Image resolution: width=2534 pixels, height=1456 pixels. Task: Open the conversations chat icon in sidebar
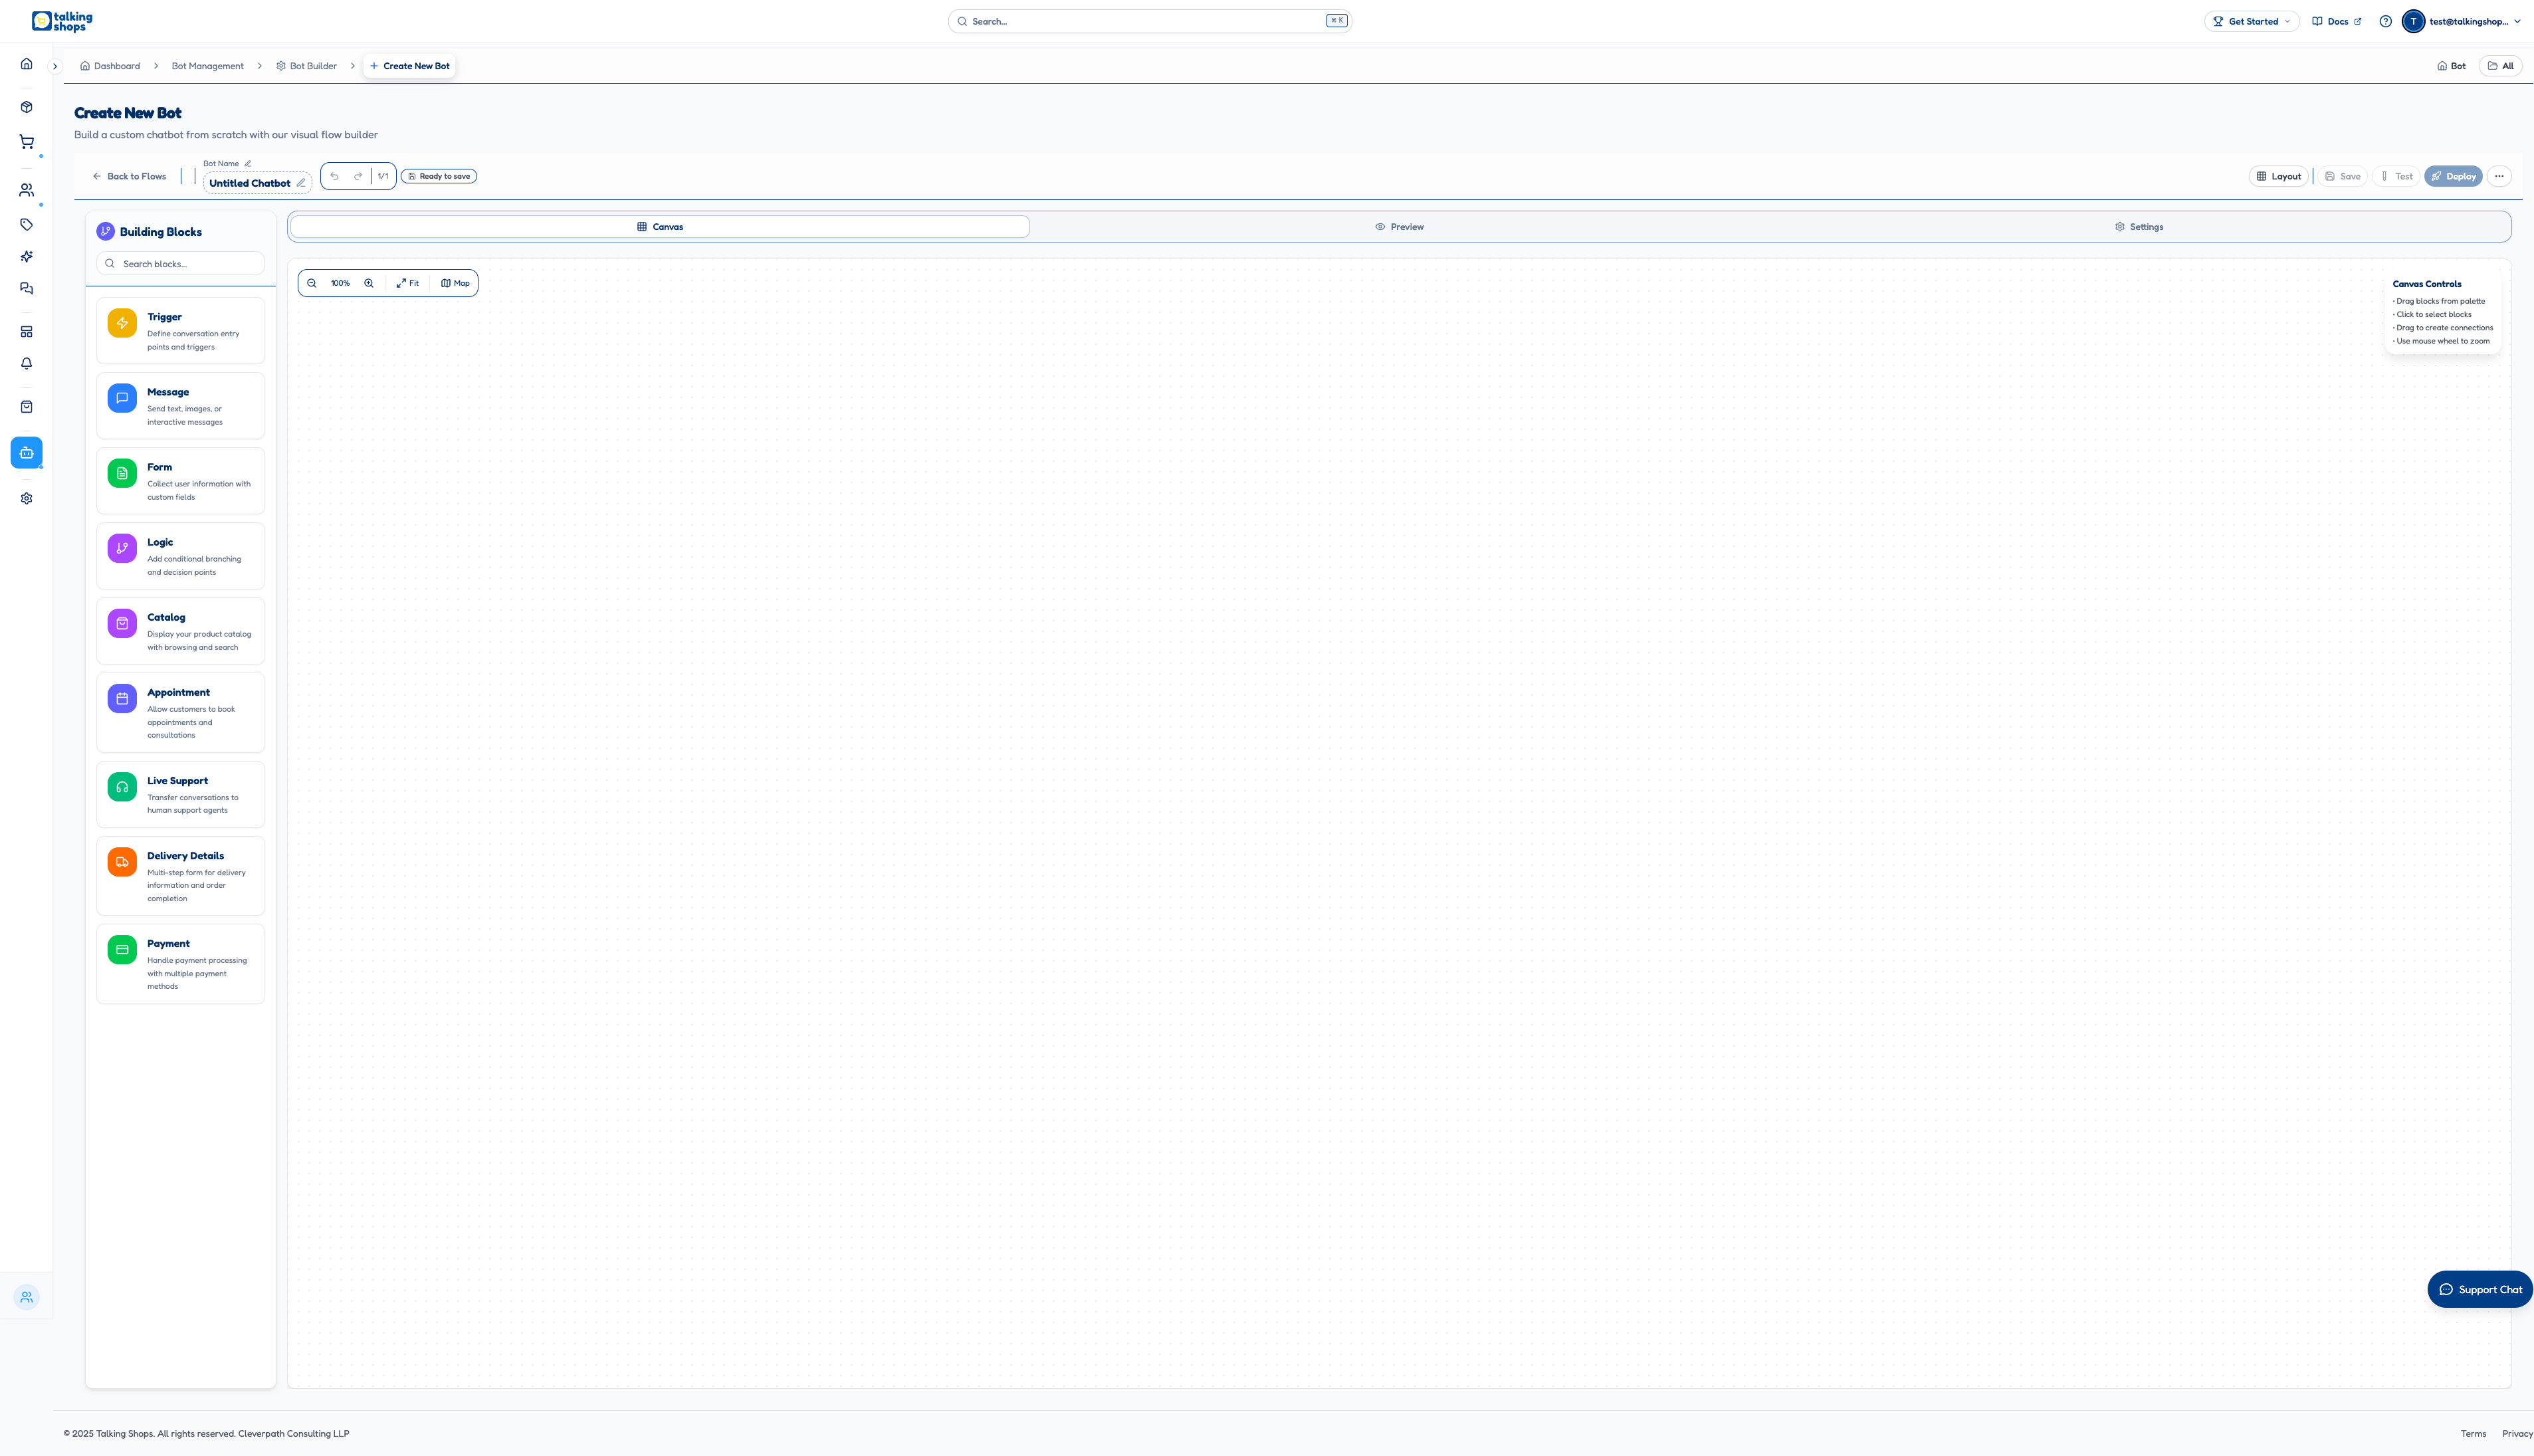click(26, 289)
